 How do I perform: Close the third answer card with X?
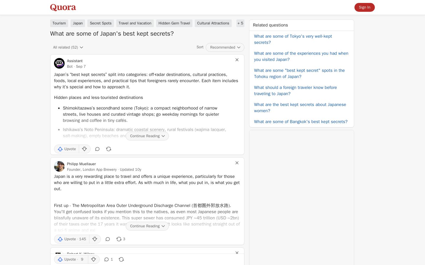coord(237,253)
